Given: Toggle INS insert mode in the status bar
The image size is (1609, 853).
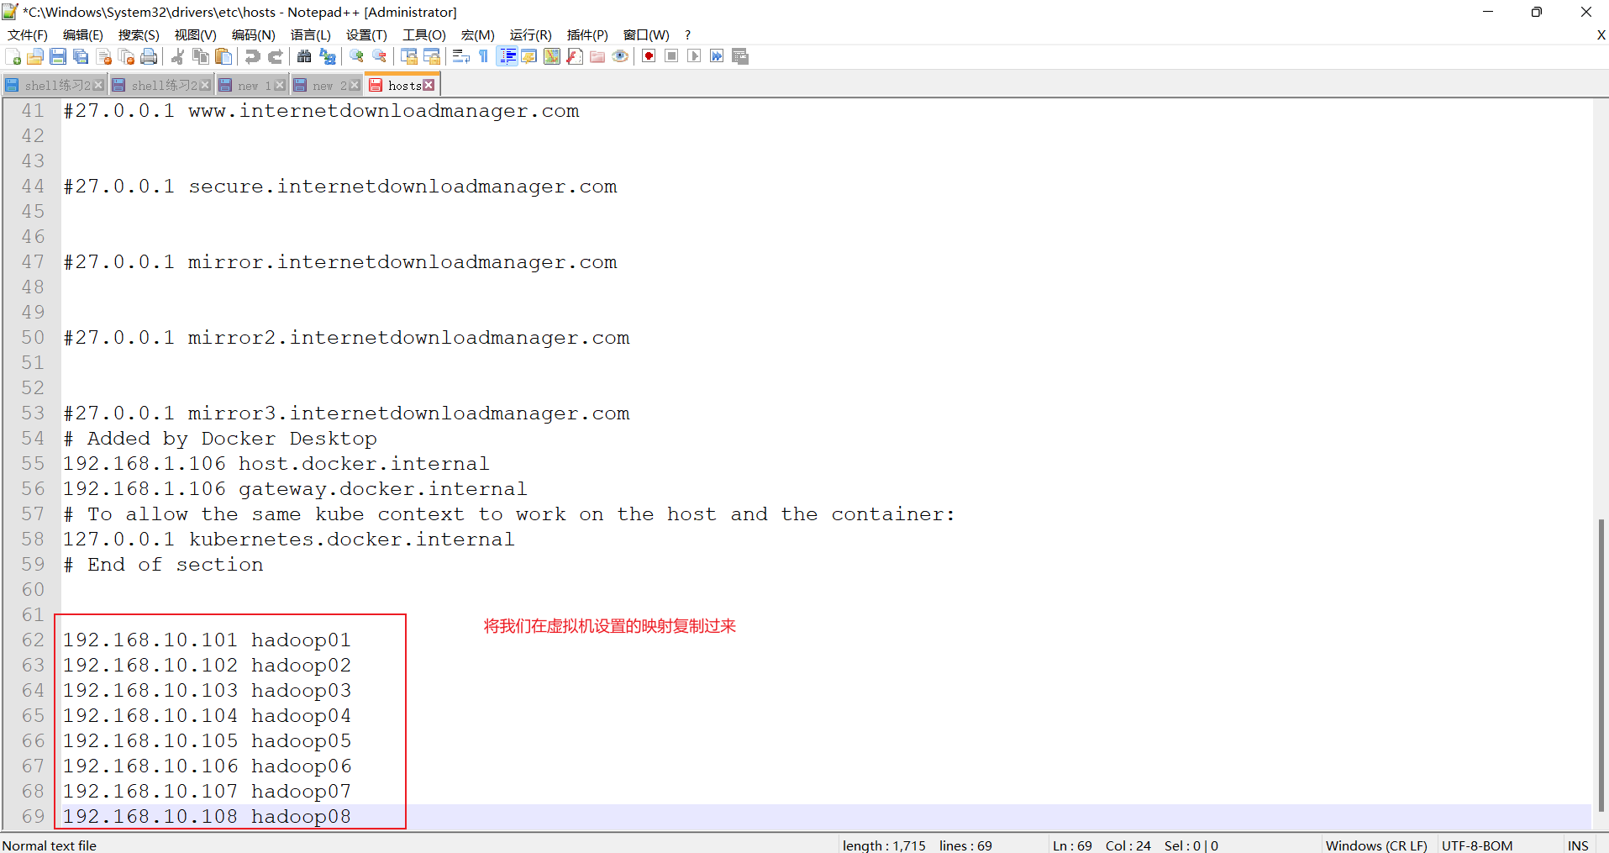Looking at the screenshot, I should click(x=1578, y=845).
